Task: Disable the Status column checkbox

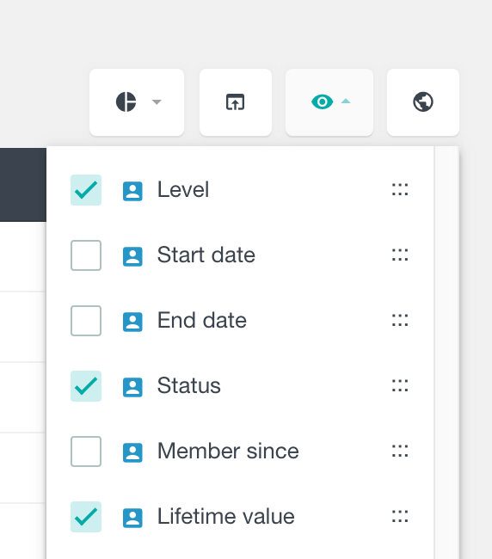Action: (x=86, y=386)
